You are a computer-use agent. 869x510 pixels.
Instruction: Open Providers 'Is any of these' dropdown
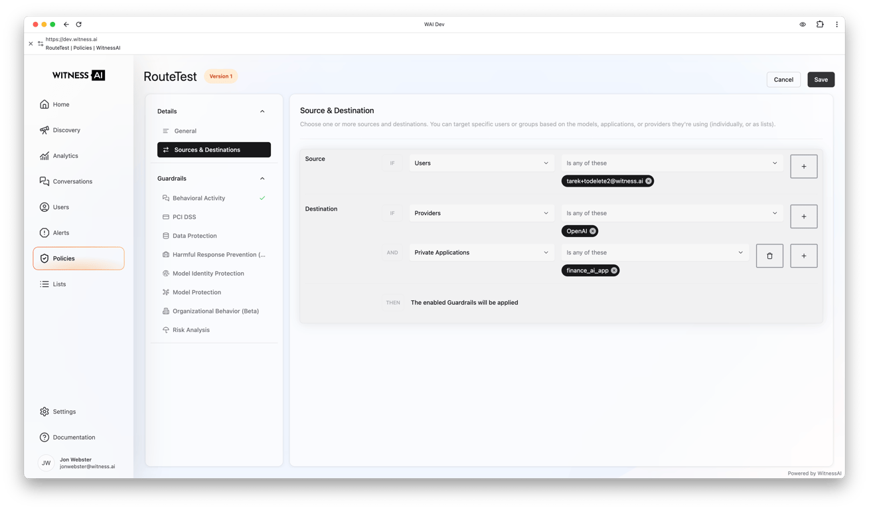(x=672, y=213)
